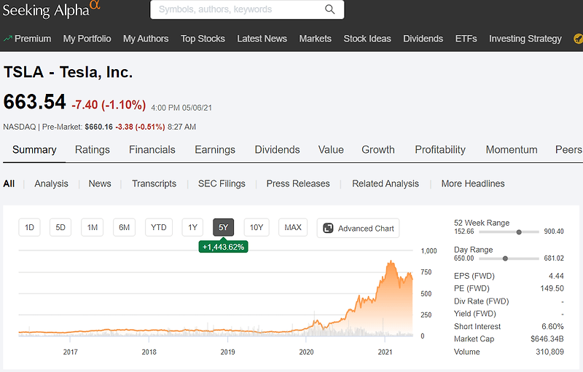Switch to the Momentum tab
Viewport: 583px width, 372px height.
tap(512, 150)
